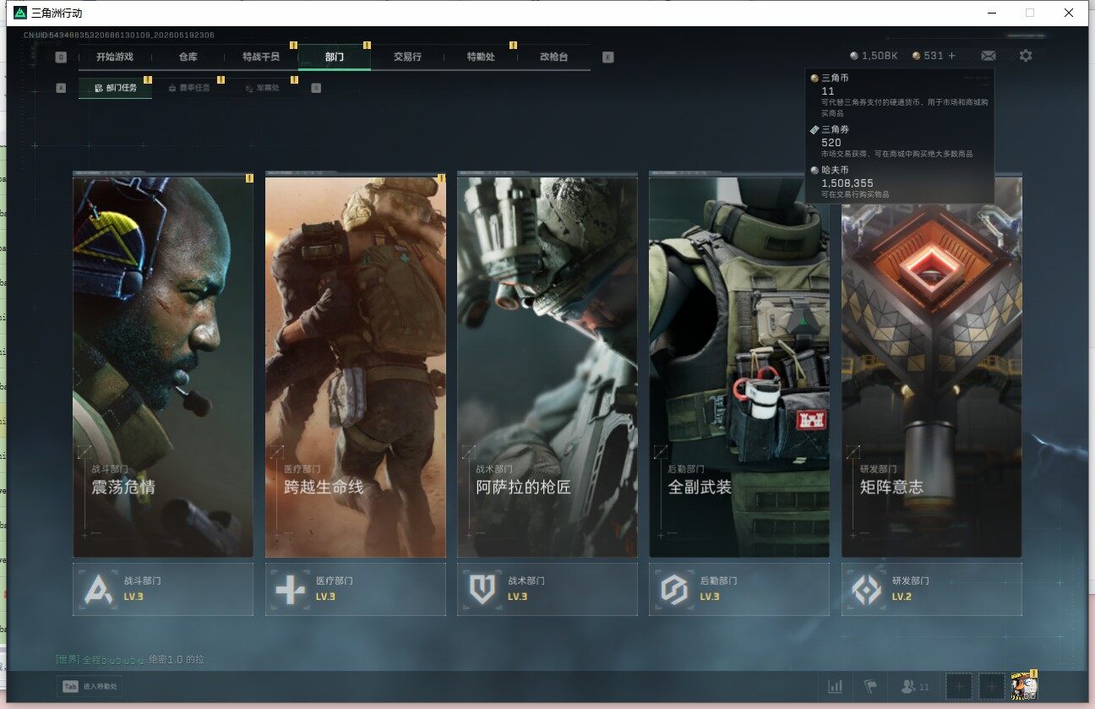Open the player avatar in bottom bar
Viewport: 1095px width, 709px height.
[x=1024, y=687]
